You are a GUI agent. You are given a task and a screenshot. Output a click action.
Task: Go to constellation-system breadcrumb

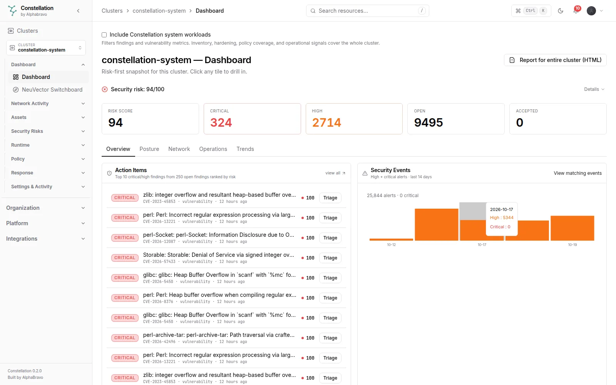159,11
